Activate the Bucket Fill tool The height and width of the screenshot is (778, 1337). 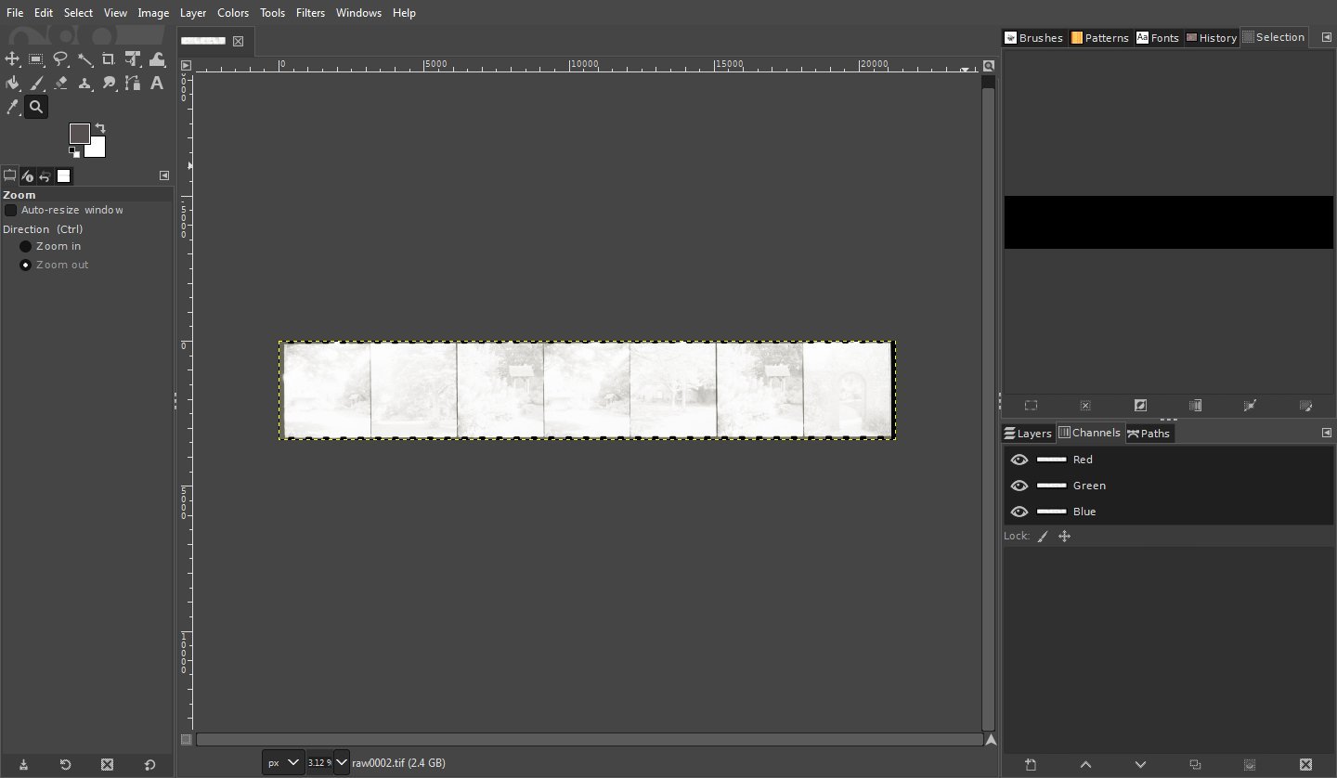(12, 84)
